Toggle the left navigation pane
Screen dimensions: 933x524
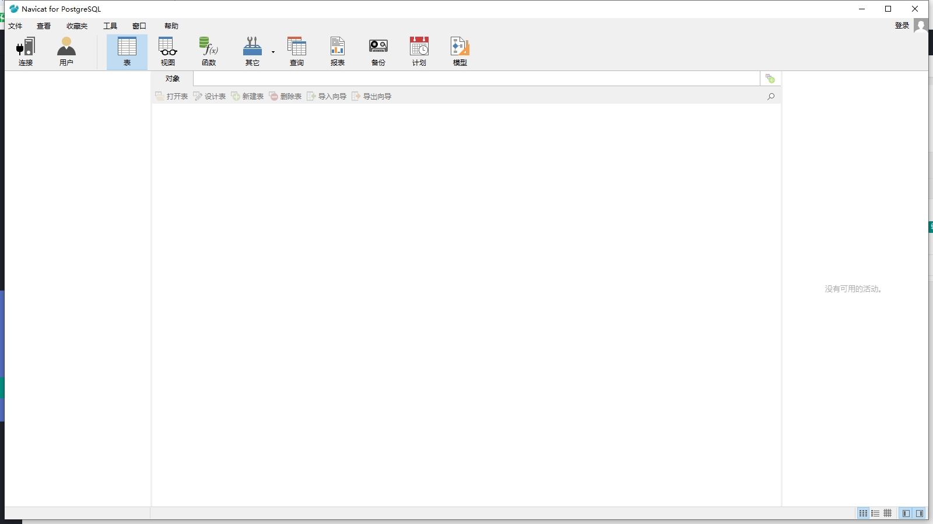906,514
